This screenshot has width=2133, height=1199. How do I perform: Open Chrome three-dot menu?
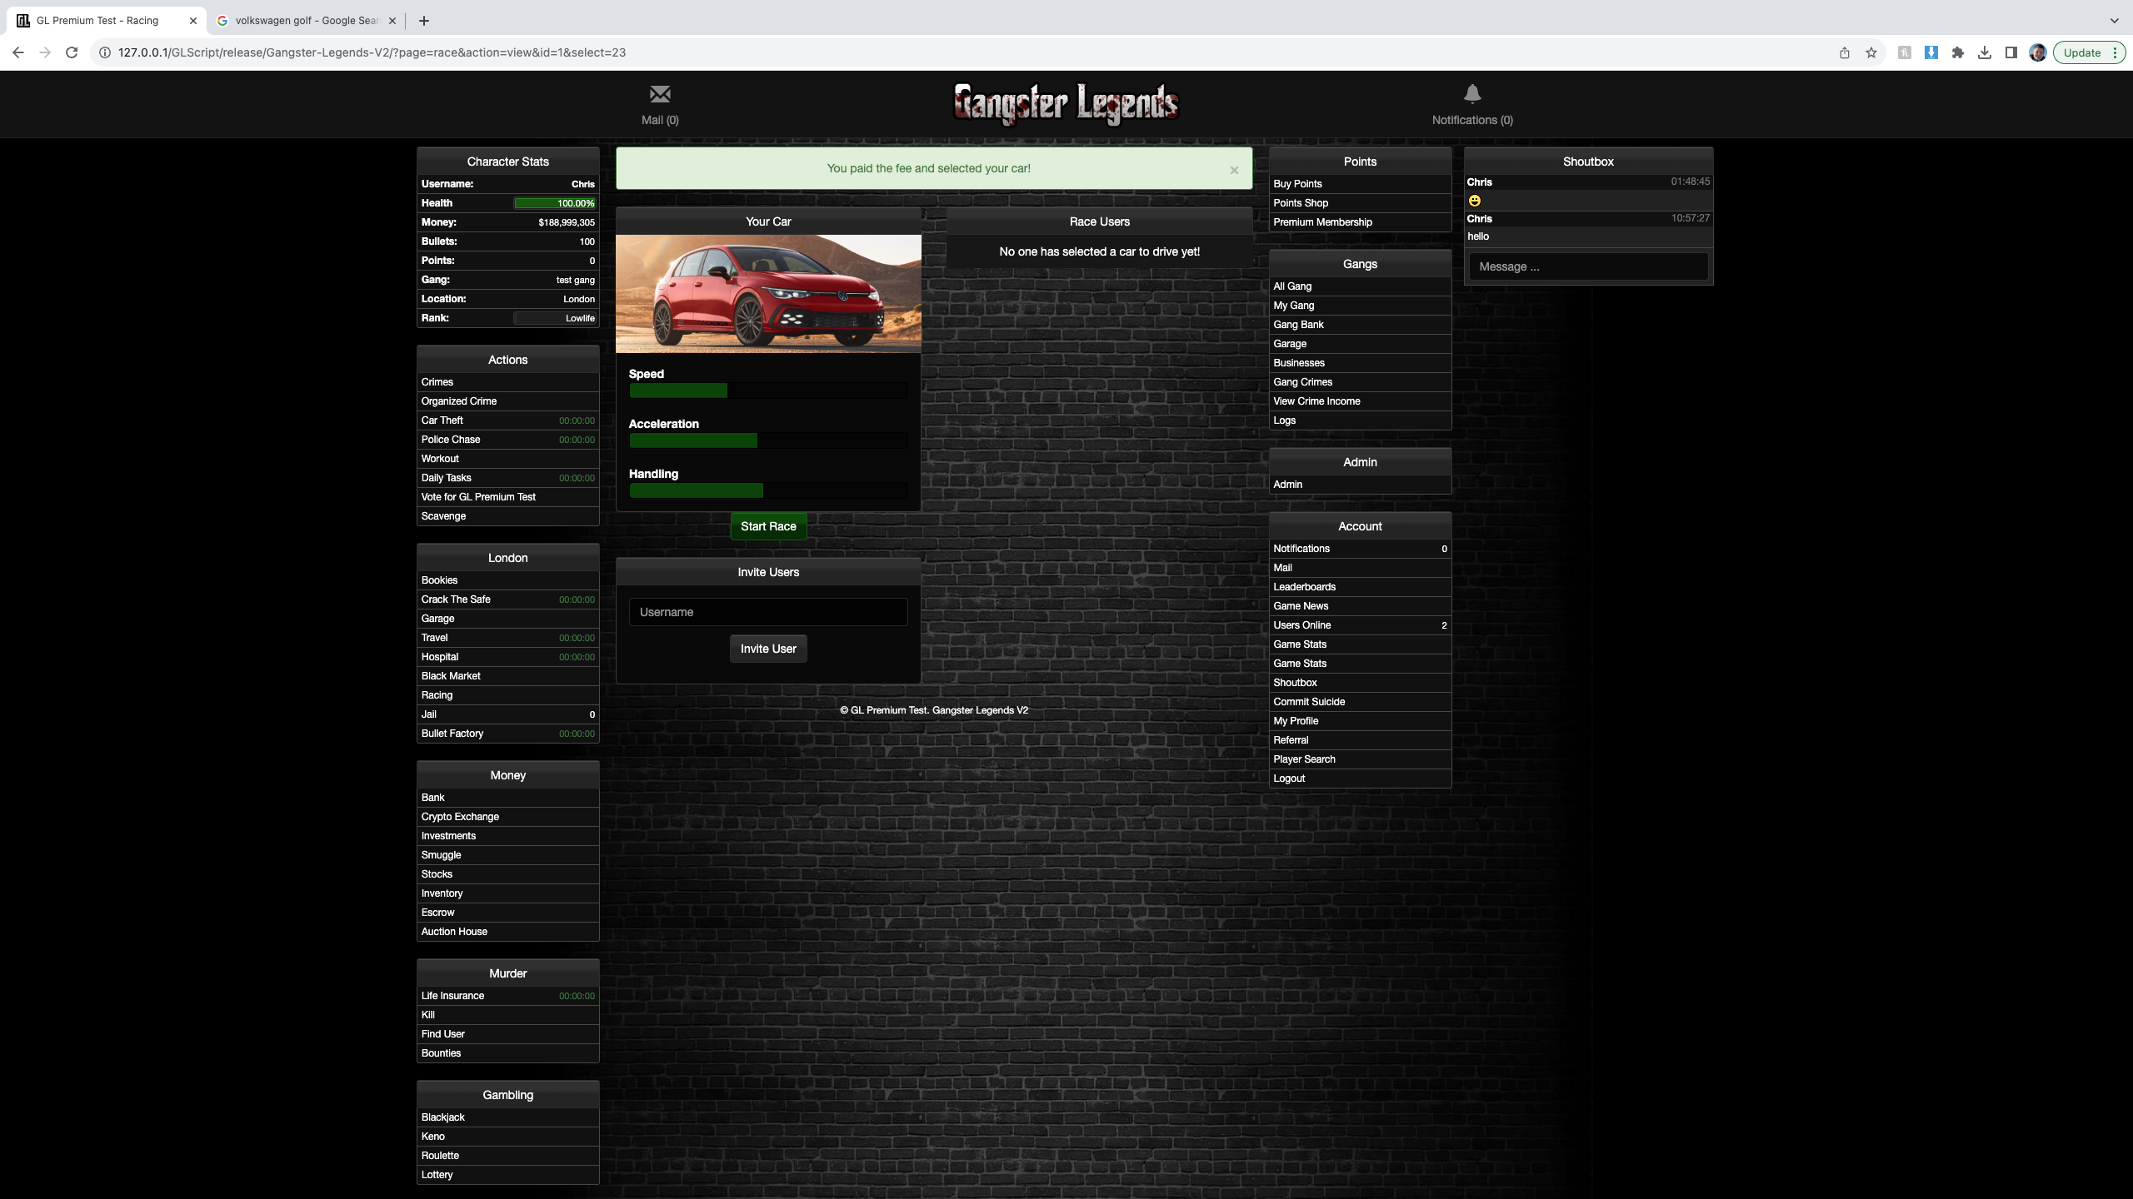coord(2115,52)
